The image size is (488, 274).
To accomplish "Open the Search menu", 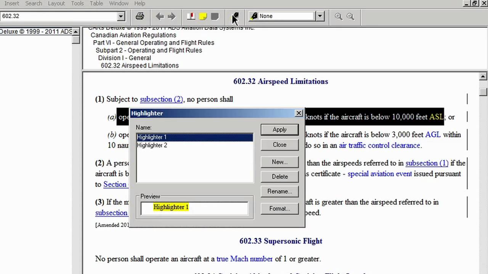I will coord(34,3).
